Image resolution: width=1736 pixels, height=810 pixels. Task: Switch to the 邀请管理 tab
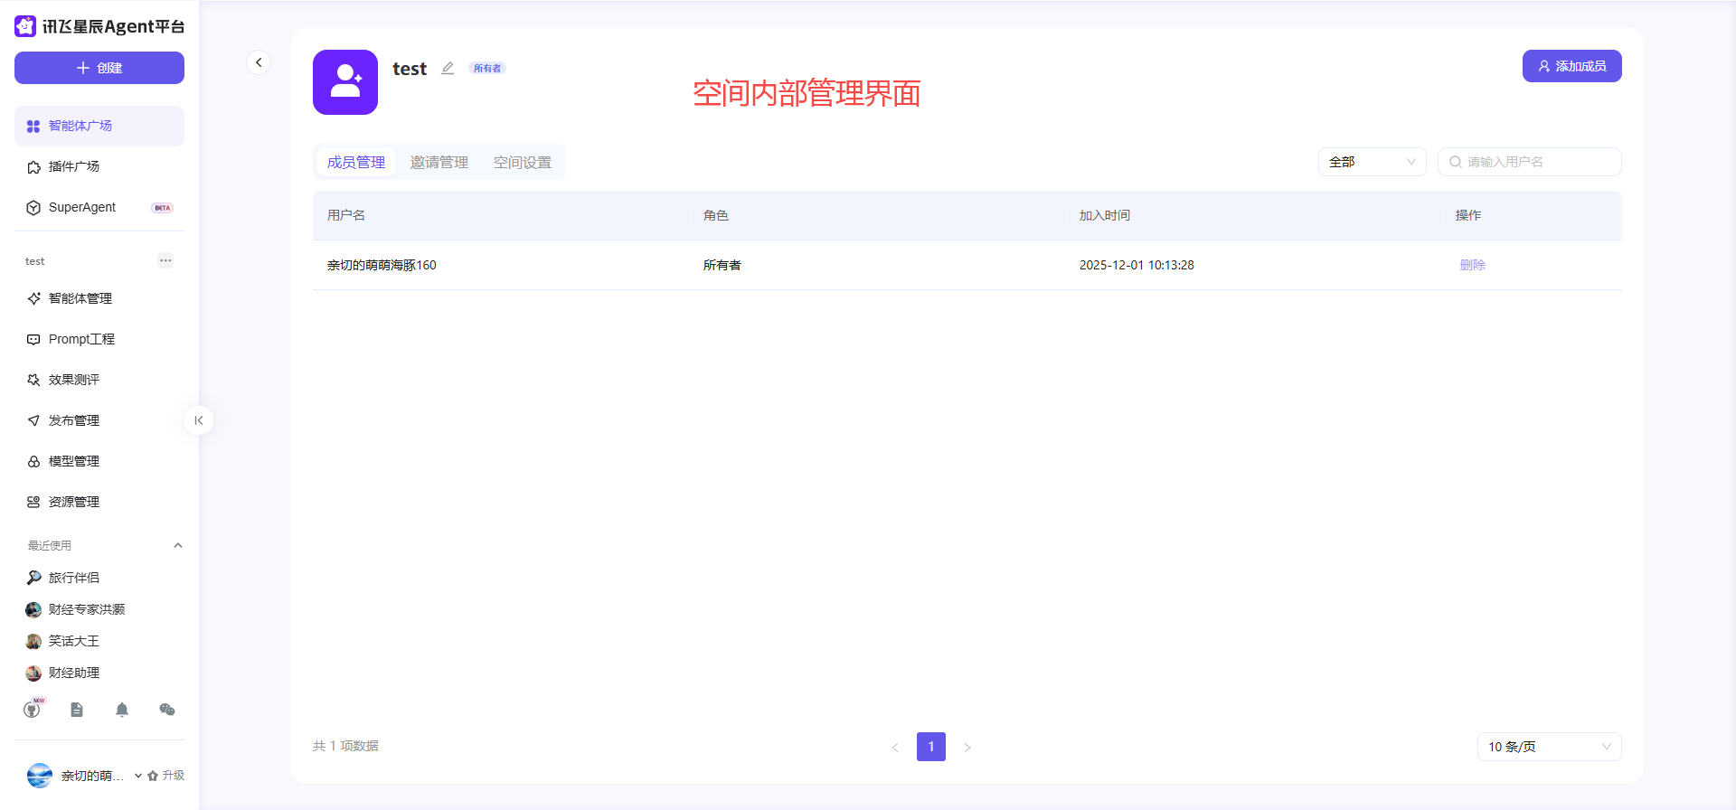(439, 163)
